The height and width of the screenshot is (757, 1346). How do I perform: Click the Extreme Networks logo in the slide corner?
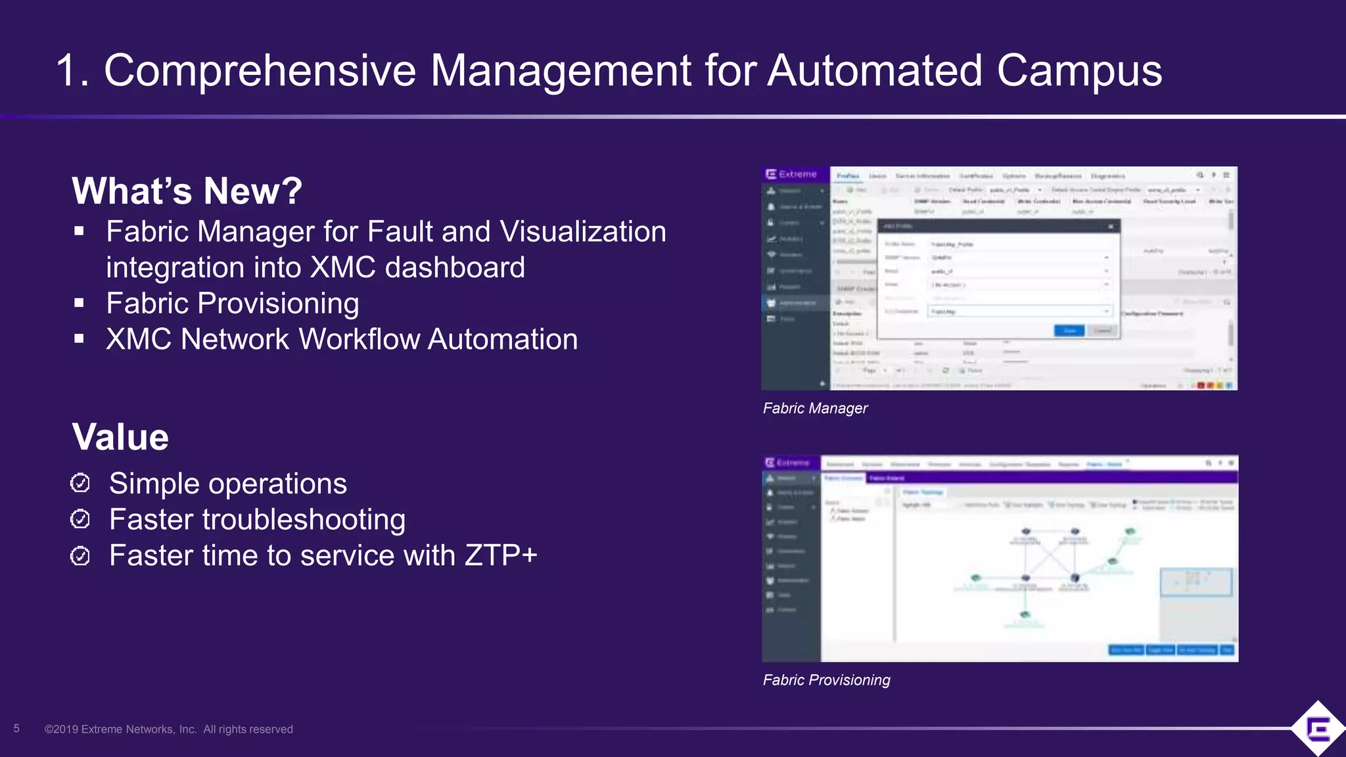tap(1317, 729)
